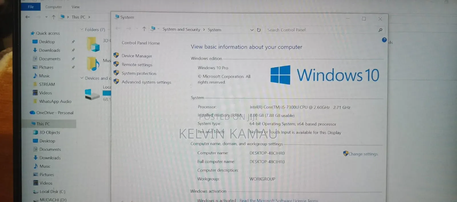Click the up arrow in File Explorer

coord(53,17)
